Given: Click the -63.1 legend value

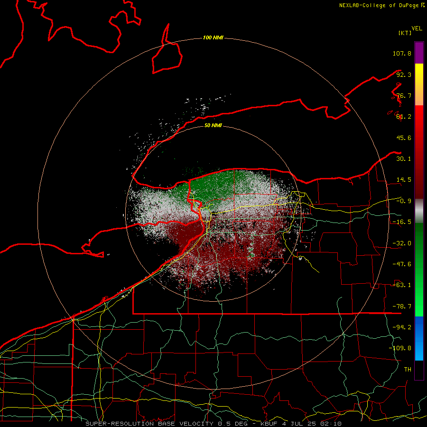Looking at the screenshot, I should point(402,285).
